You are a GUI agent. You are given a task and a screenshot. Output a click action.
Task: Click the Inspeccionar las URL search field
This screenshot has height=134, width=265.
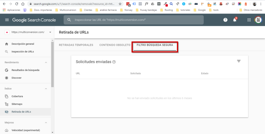[x=134, y=20]
